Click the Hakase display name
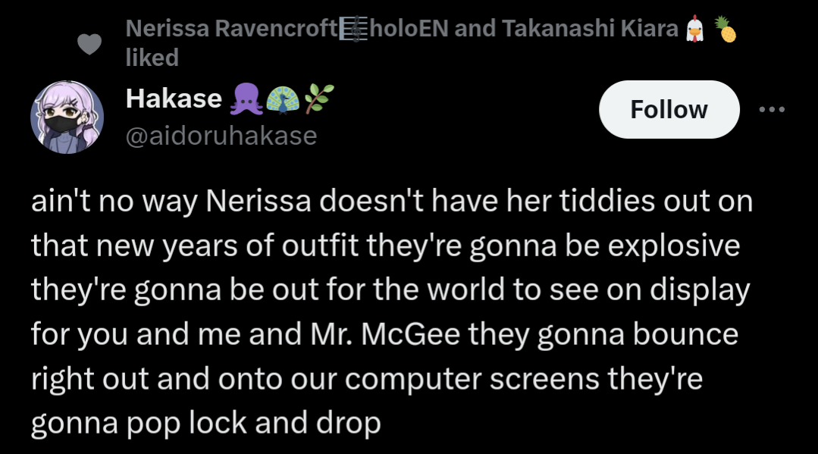 pyautogui.click(x=174, y=98)
